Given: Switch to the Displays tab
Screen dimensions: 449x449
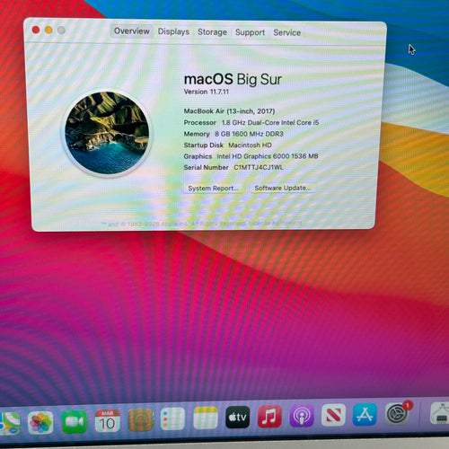Looking at the screenshot, I should coord(173,31).
